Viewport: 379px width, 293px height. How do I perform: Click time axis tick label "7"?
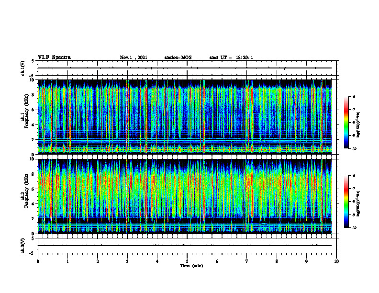coord(246,261)
